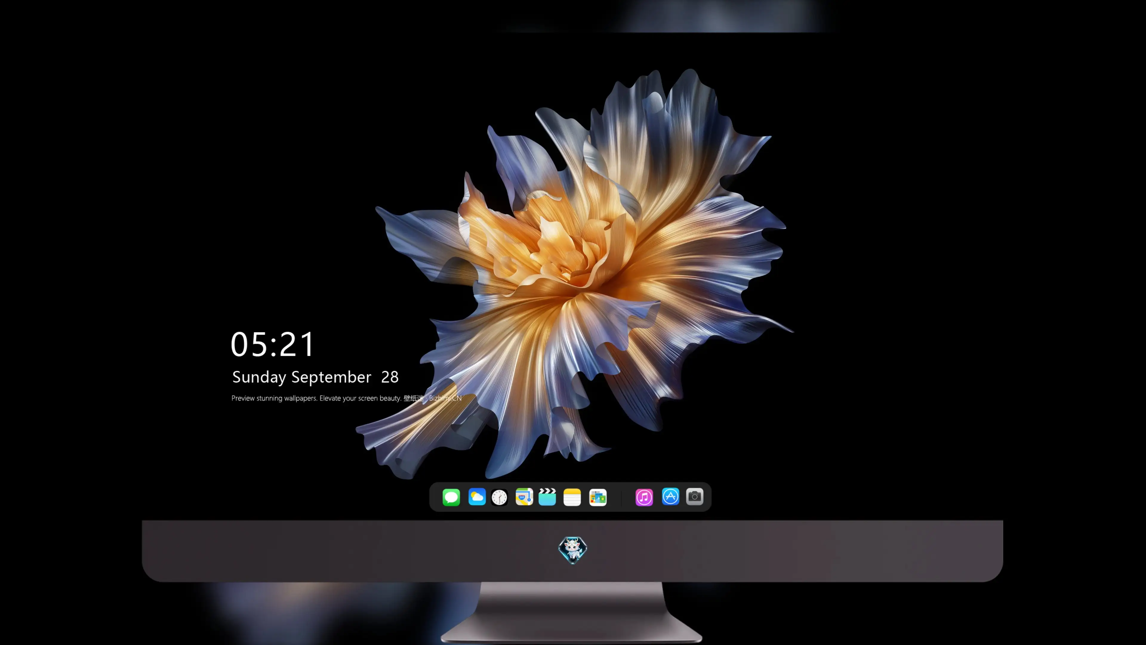Open the green Messages app in the dock
Image resolution: width=1146 pixels, height=645 pixels.
451,497
